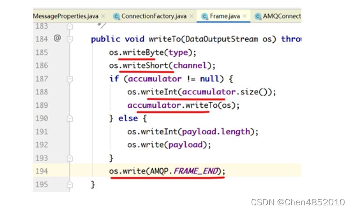Open the ConnectionFactory.java tab
The image size is (352, 210).
pyautogui.click(x=154, y=16)
